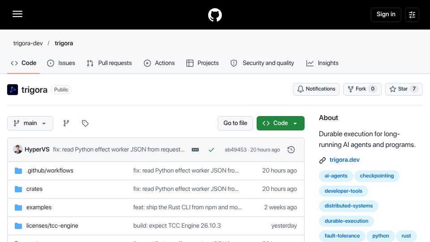Click the Sign in button
The image size is (430, 242).
tap(386, 14)
